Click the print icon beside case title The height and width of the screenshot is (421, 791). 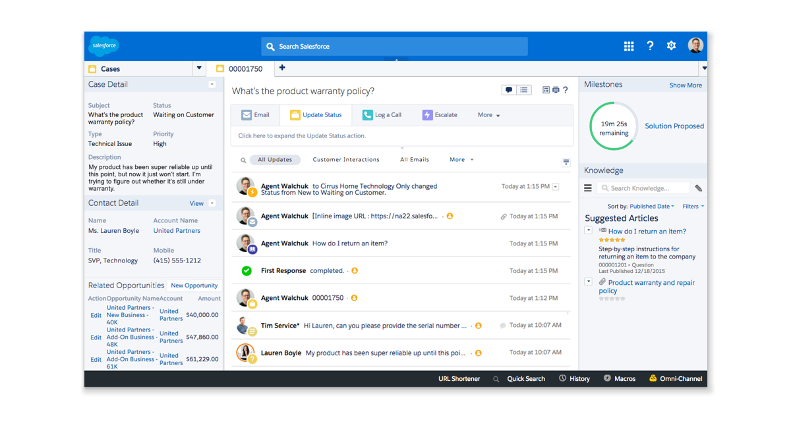click(556, 90)
